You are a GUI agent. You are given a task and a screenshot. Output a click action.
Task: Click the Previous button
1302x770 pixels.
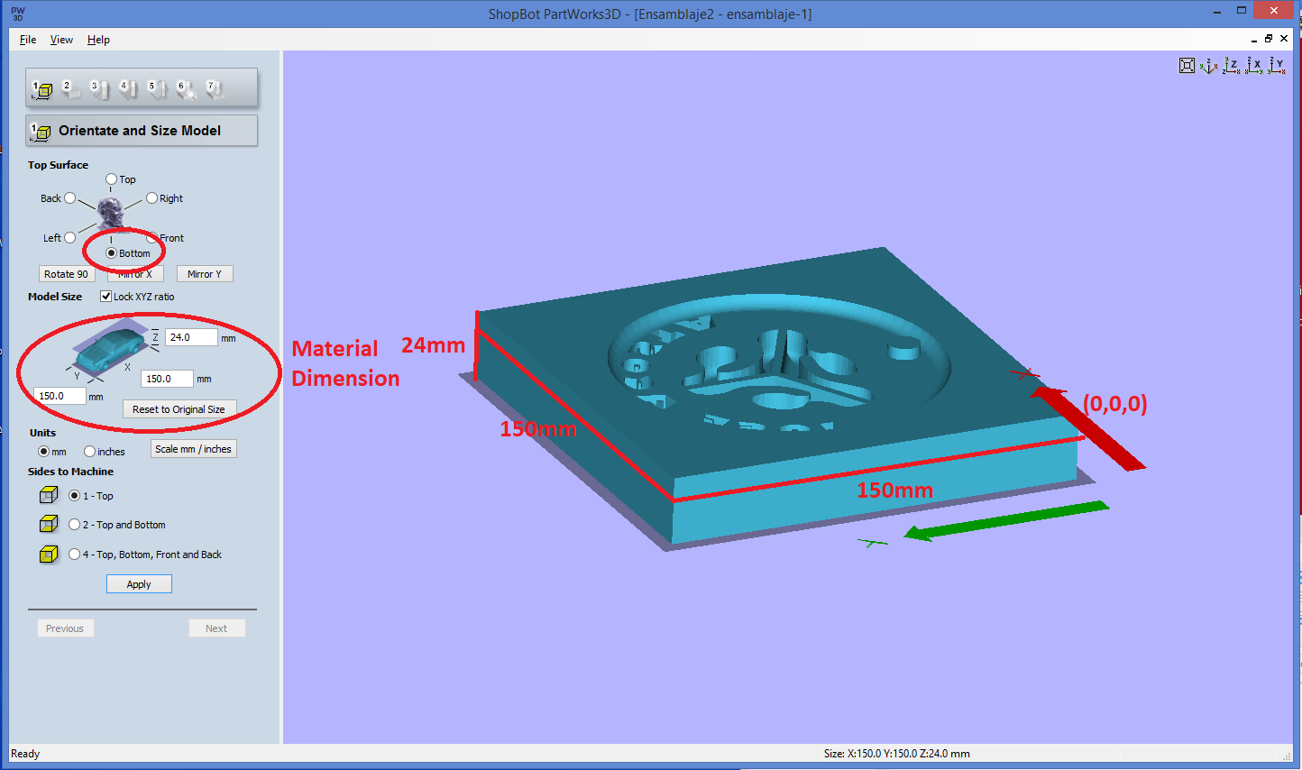pyautogui.click(x=65, y=628)
